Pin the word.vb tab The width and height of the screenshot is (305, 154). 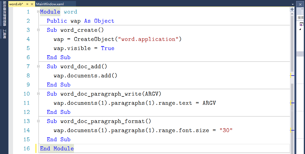coord(27,4)
